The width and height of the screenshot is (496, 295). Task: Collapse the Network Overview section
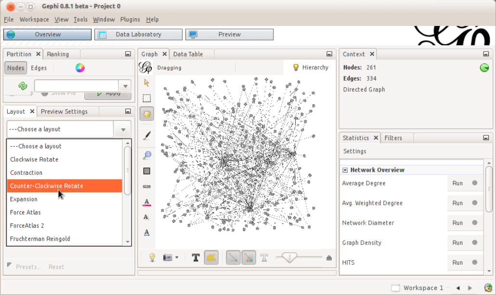coord(345,170)
